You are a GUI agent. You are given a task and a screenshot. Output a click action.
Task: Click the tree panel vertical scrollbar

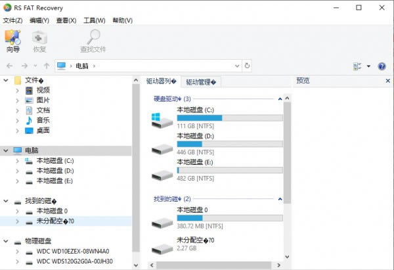coord(136,168)
